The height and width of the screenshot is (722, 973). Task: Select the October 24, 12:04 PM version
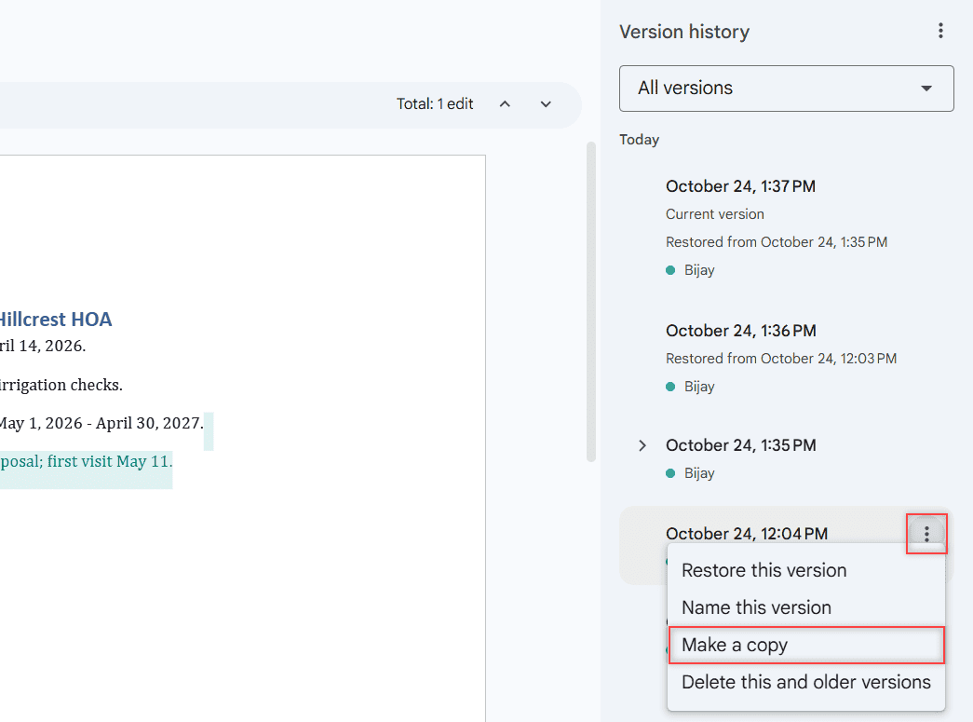747,534
